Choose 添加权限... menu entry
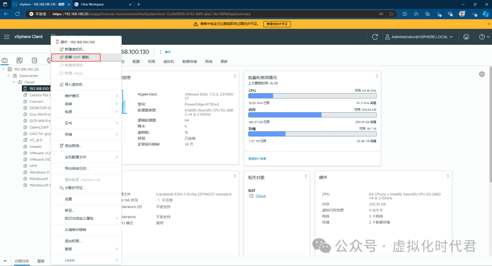This screenshot has width=492, height=266. (x=86, y=241)
